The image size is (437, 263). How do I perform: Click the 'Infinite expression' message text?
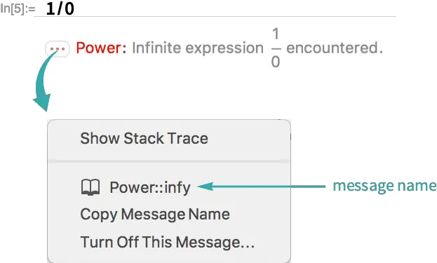point(198,48)
